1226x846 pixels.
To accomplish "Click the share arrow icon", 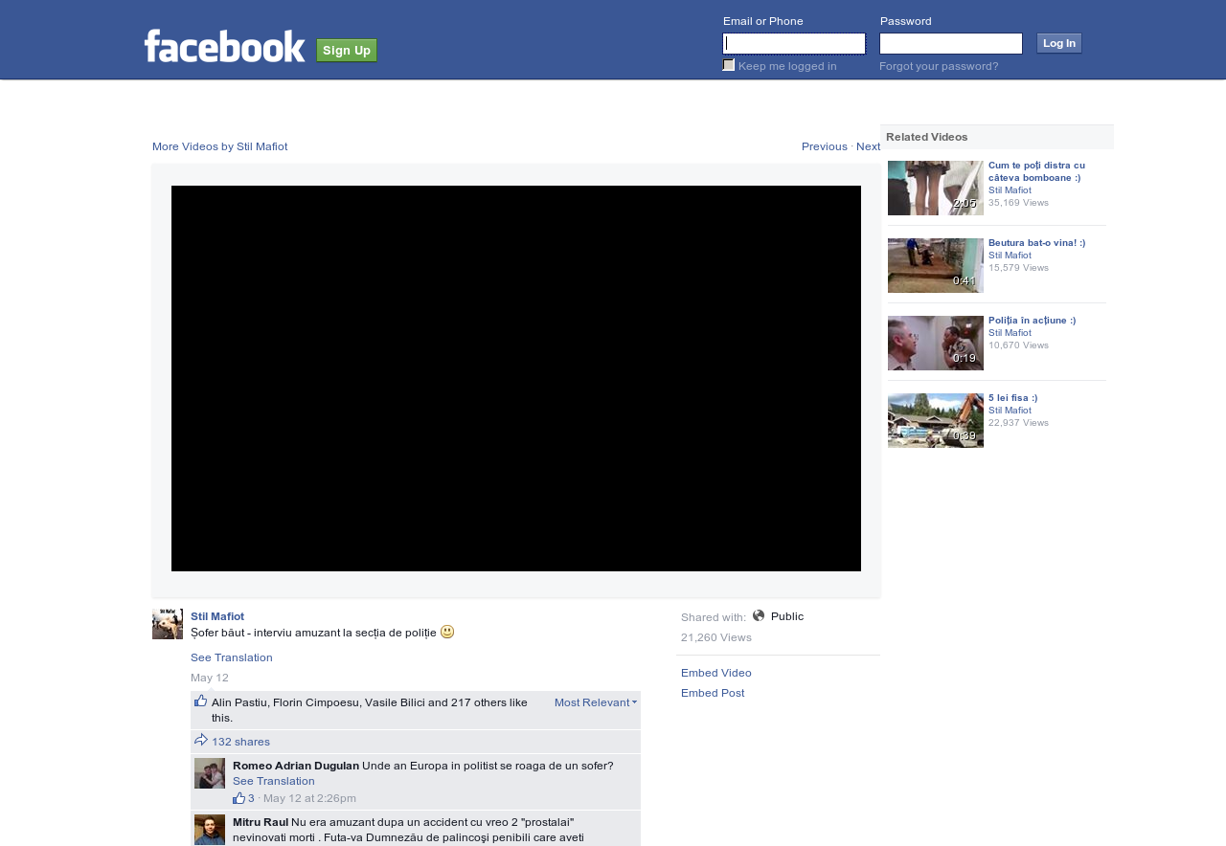I will (201, 740).
